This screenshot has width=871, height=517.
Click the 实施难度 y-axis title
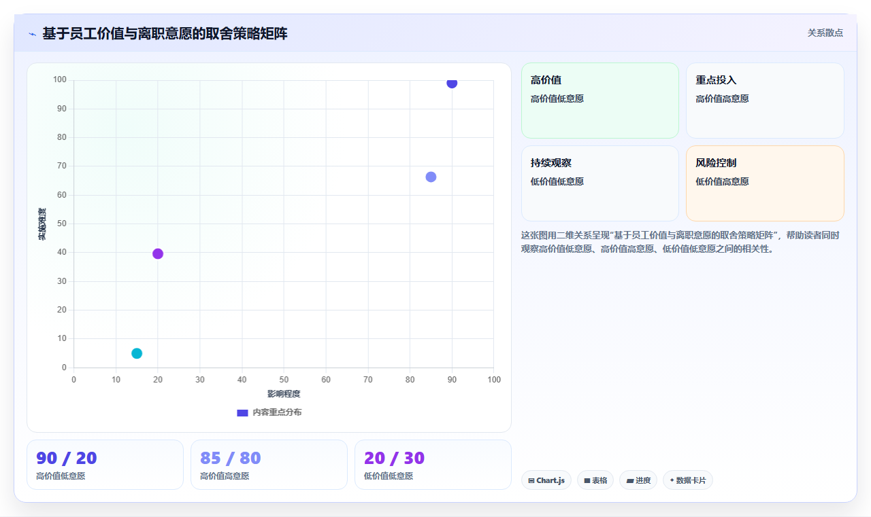(x=42, y=224)
